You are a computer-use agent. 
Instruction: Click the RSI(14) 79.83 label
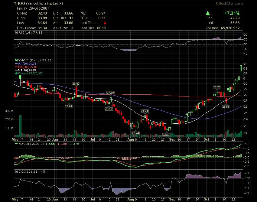pos(30,32)
